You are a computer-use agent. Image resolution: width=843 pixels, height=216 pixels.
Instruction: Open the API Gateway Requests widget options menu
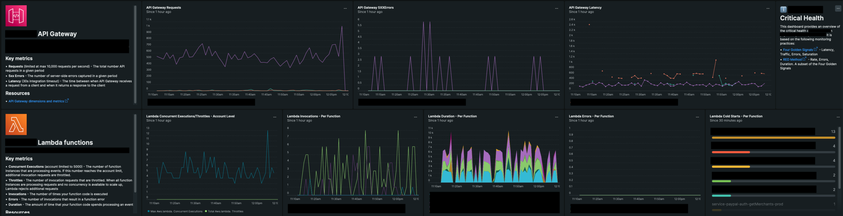(x=345, y=8)
